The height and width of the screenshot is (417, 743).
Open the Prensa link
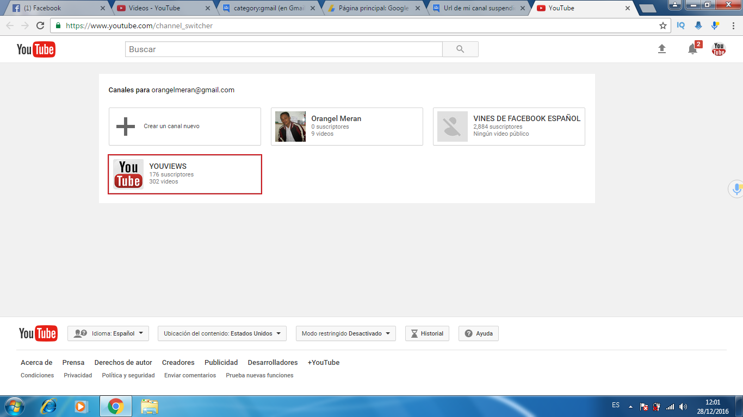pos(73,363)
